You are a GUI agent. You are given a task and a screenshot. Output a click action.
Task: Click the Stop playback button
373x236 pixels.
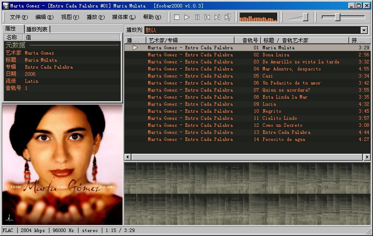click(x=176, y=17)
